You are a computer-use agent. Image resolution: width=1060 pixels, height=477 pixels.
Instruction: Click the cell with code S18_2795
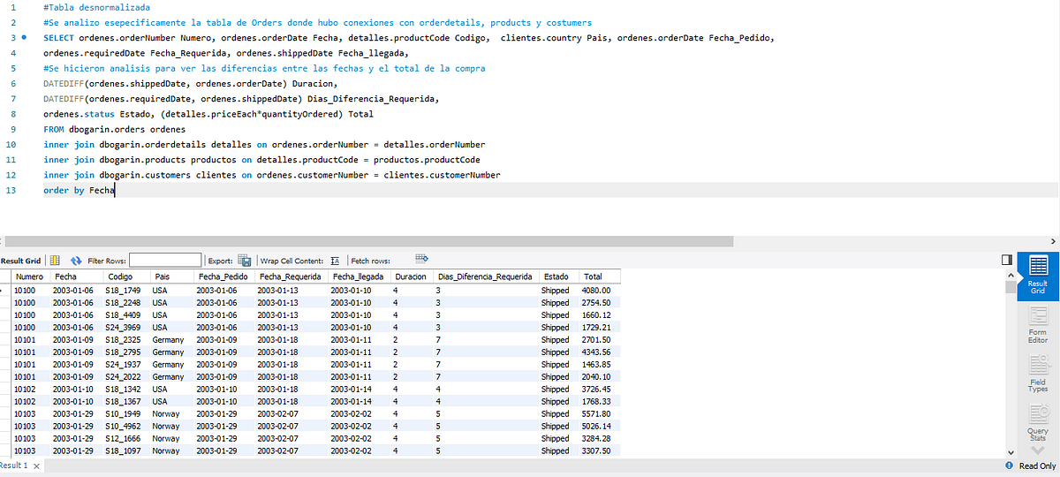click(126, 352)
